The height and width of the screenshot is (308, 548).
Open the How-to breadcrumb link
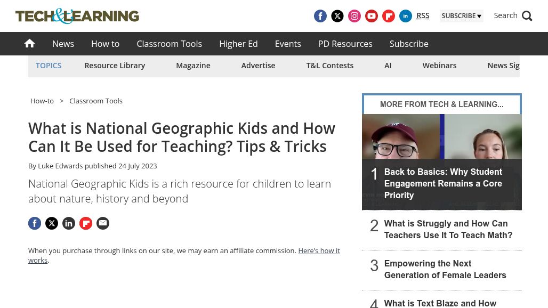tap(42, 101)
